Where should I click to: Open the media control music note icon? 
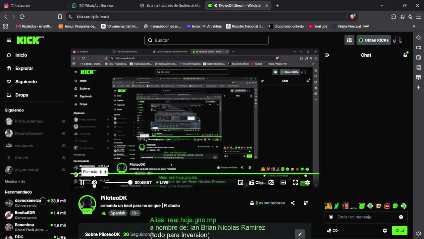click(402, 17)
